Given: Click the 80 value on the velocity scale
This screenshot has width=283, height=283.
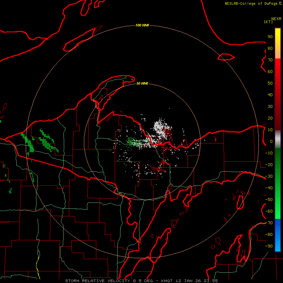Looking at the screenshot, I should point(270,48).
